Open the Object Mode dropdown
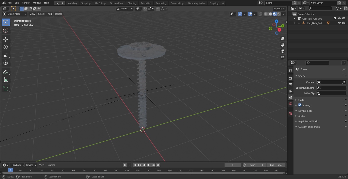Screen dimensions: 348x179 point(15,14)
